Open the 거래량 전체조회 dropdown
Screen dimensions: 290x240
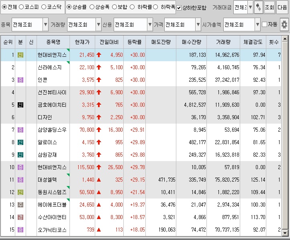(x=98, y=25)
